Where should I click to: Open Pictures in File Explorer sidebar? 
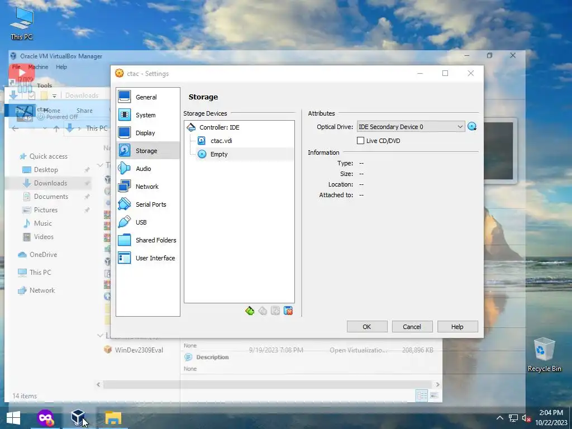coord(45,210)
